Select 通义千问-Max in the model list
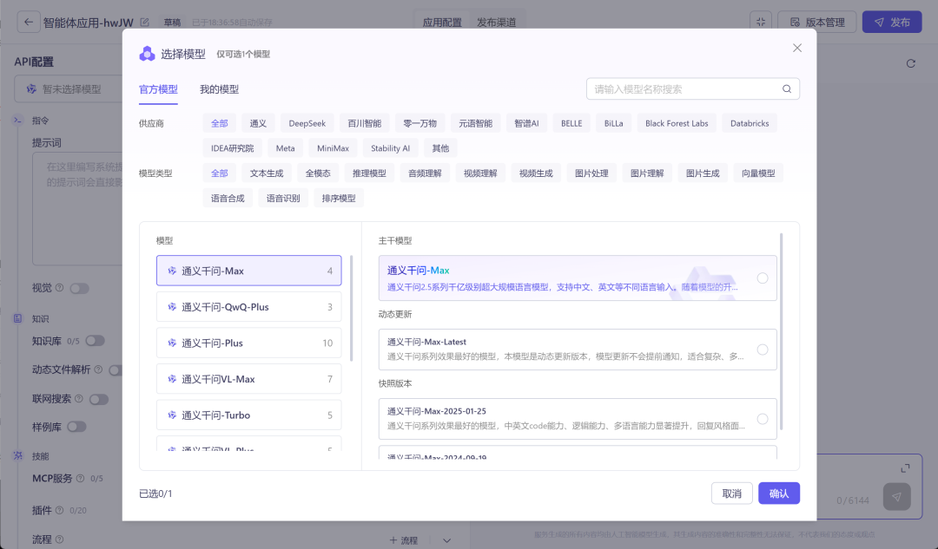 tap(249, 271)
